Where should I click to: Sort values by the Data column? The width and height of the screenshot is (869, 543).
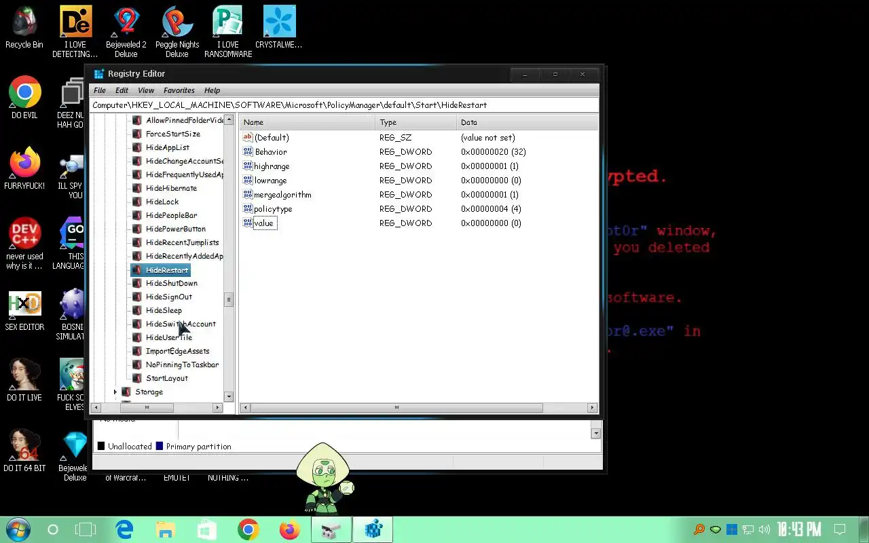pyautogui.click(x=528, y=122)
